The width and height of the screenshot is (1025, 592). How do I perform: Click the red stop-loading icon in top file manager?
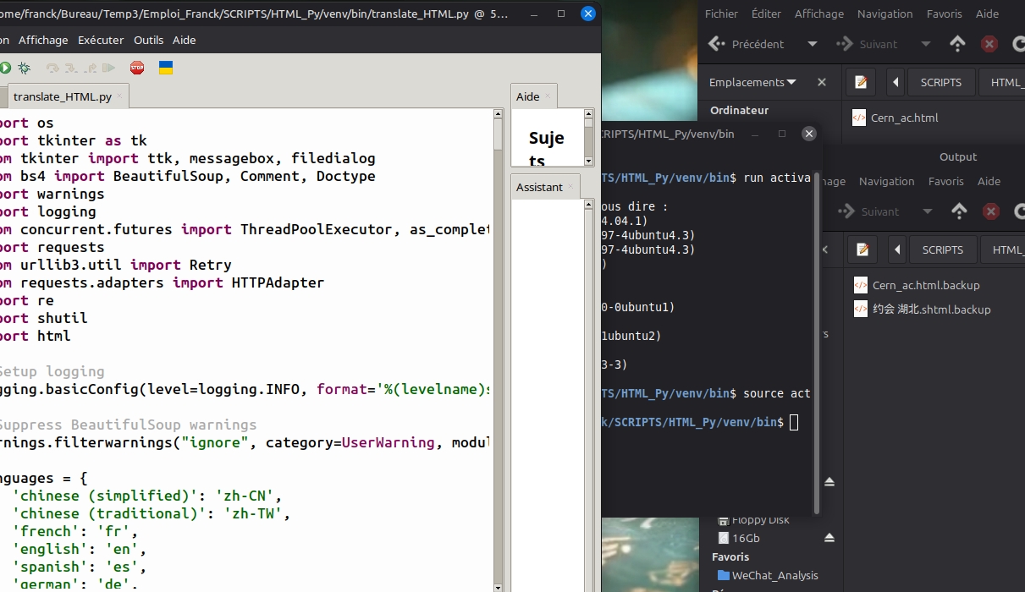pyautogui.click(x=989, y=44)
